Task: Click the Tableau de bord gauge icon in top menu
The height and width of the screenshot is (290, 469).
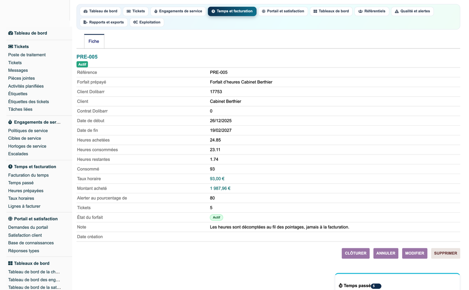Action: coord(86,11)
